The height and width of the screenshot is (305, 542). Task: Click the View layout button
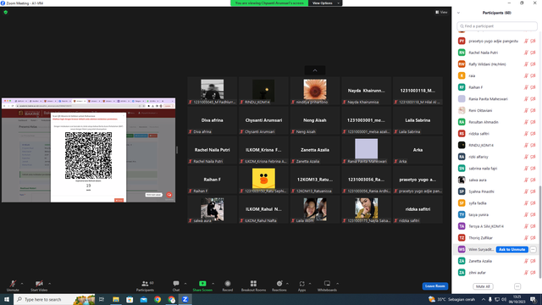point(441,12)
